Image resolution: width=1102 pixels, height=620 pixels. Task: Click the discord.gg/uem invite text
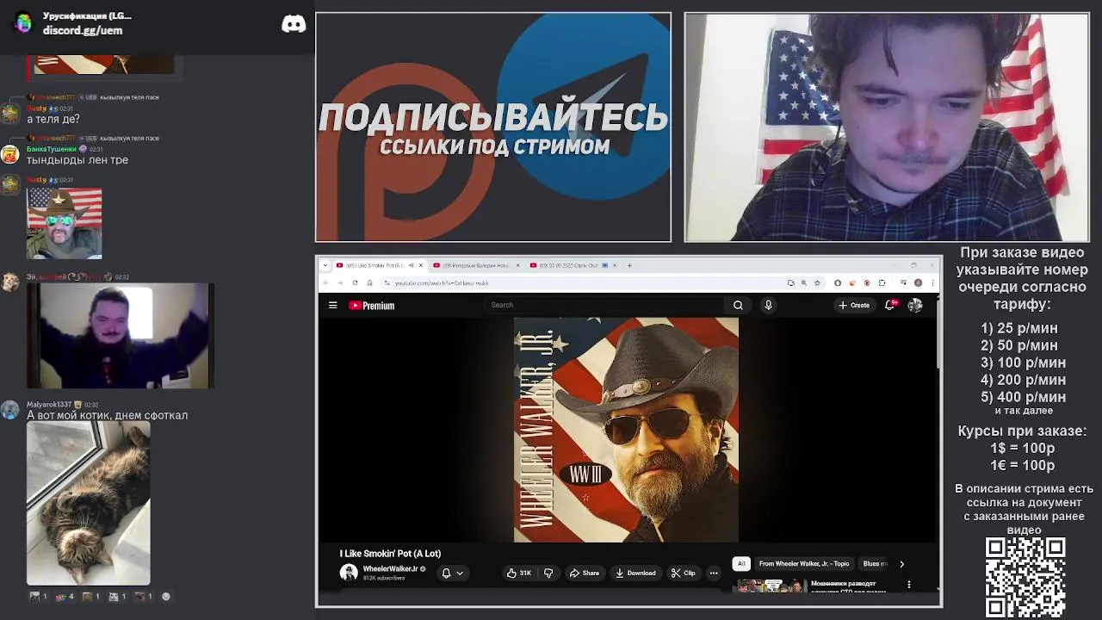click(83, 30)
